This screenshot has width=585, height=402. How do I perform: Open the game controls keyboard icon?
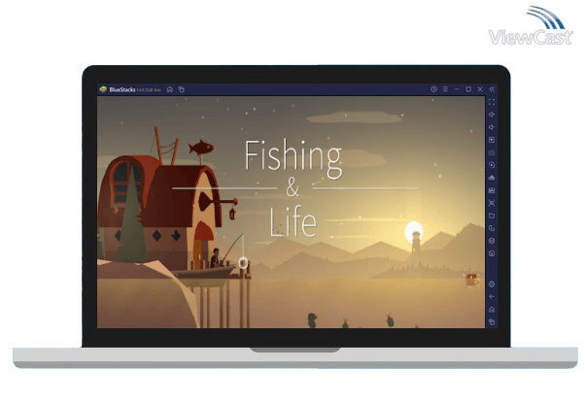tap(492, 152)
